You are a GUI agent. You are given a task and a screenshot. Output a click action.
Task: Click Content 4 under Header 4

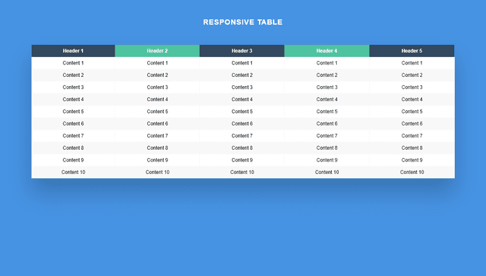pyautogui.click(x=327, y=99)
